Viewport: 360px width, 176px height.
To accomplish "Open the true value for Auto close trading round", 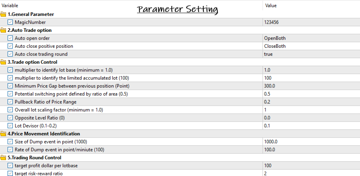I will (x=311, y=54).
